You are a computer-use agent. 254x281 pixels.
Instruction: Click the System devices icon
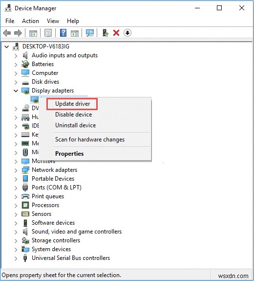coord(25,249)
